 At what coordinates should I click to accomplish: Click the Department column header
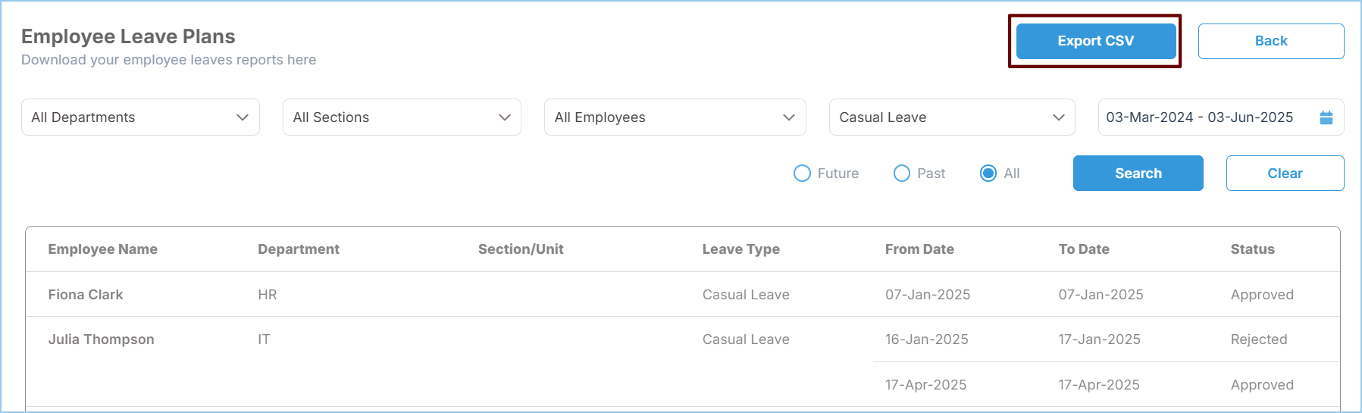point(299,249)
